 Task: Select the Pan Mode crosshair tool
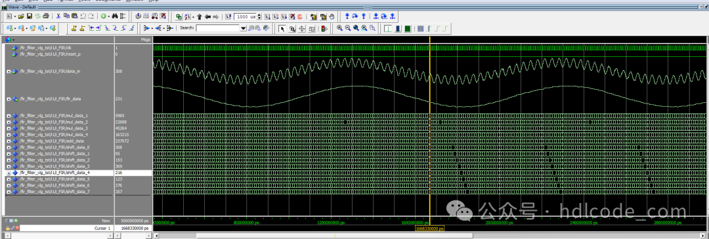click(301, 28)
